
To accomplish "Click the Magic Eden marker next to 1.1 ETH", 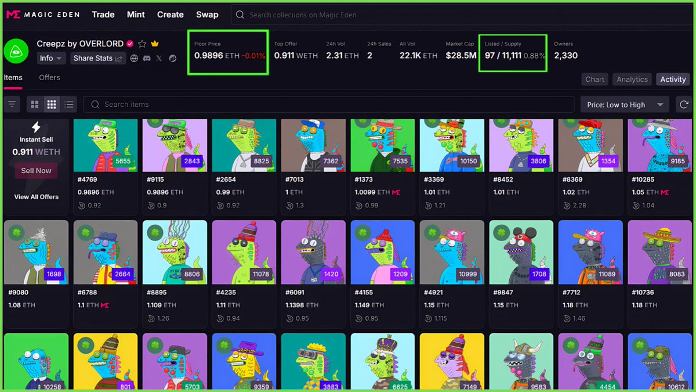I will tap(106, 305).
